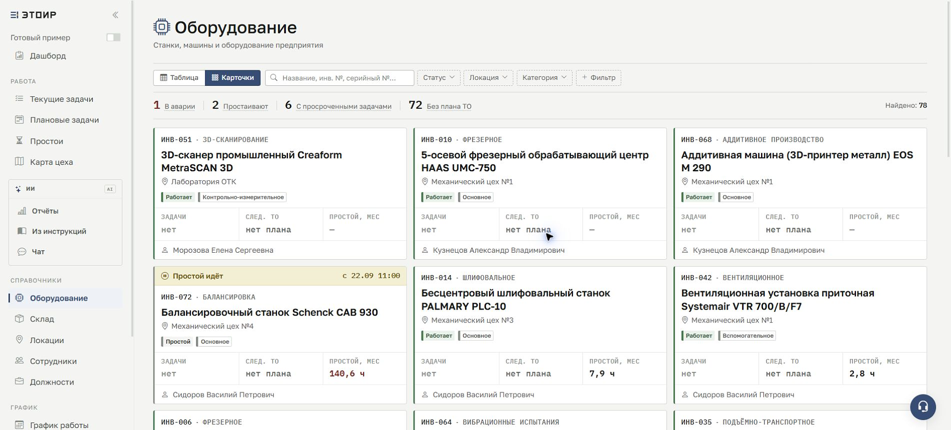Click the chip icon beside Оборудование in sidebar
Screen dimensions: 951x430
pos(19,298)
